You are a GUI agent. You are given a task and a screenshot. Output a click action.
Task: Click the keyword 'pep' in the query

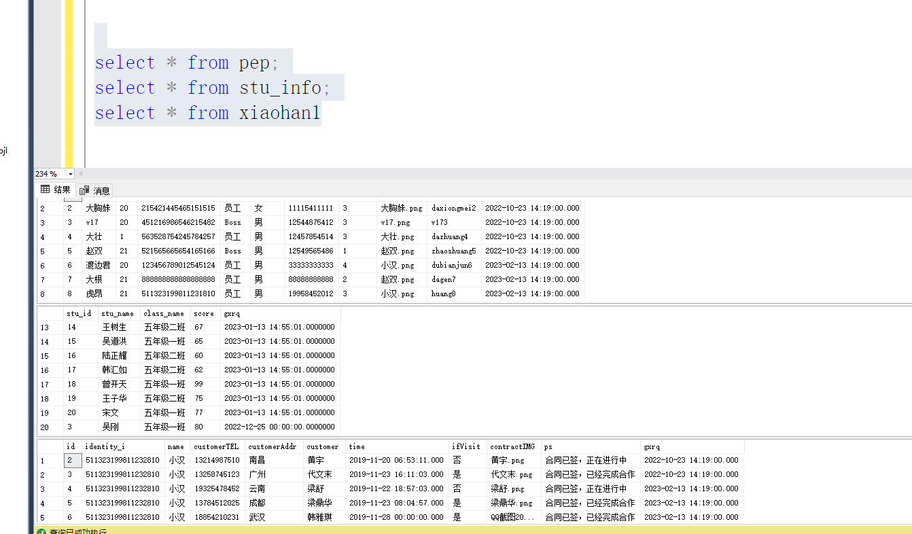tap(255, 63)
